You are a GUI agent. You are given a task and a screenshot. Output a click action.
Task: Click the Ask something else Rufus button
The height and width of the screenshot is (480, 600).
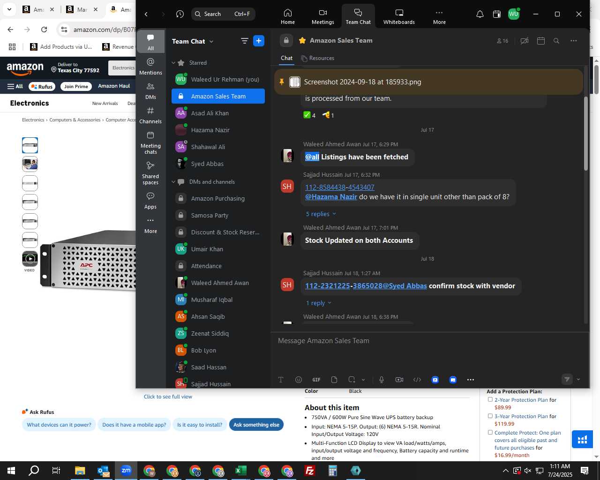[256, 425]
